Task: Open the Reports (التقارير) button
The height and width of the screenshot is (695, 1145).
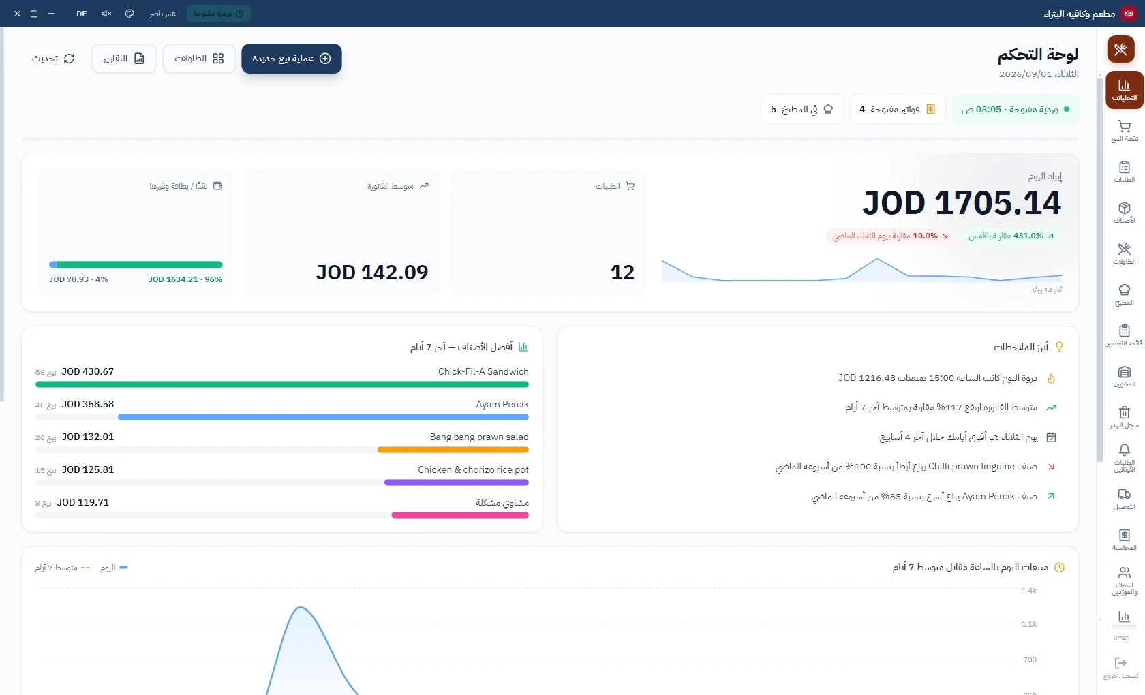Action: tap(123, 59)
